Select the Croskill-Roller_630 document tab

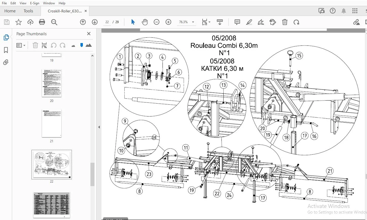click(x=65, y=11)
